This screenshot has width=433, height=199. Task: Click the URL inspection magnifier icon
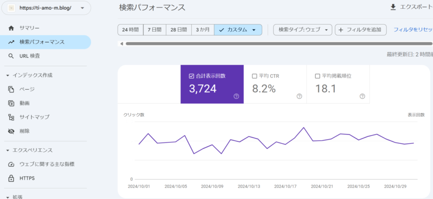pos(11,56)
